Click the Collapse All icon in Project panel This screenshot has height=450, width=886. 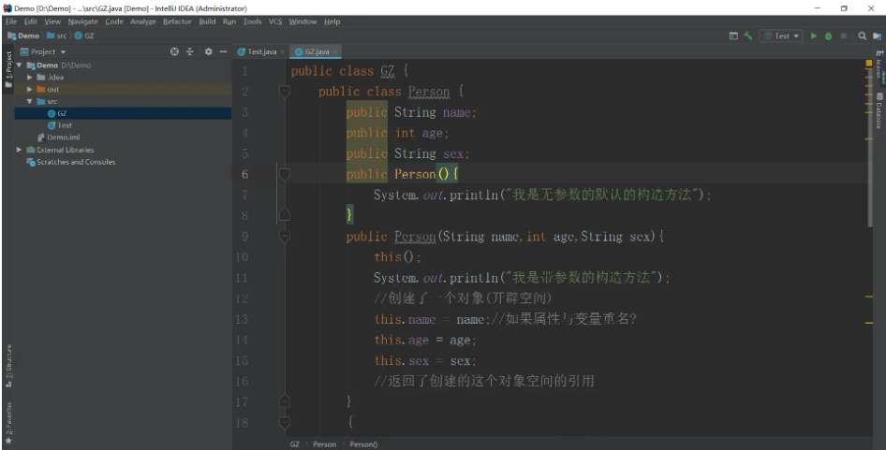pyautogui.click(x=190, y=51)
